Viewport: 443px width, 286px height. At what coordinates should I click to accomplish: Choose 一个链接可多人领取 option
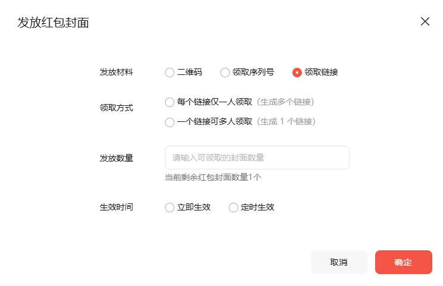click(x=170, y=122)
